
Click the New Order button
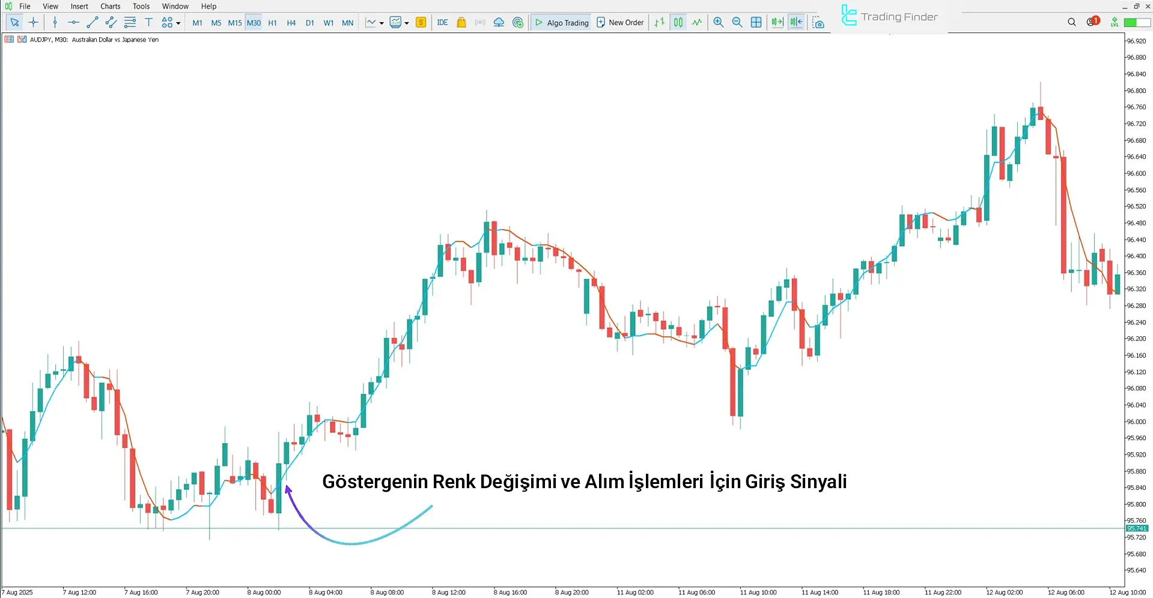coord(619,23)
